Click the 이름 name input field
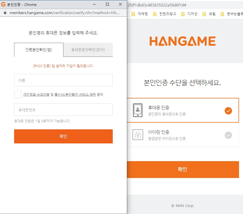The width and height of the screenshot is (243, 214). (63, 80)
